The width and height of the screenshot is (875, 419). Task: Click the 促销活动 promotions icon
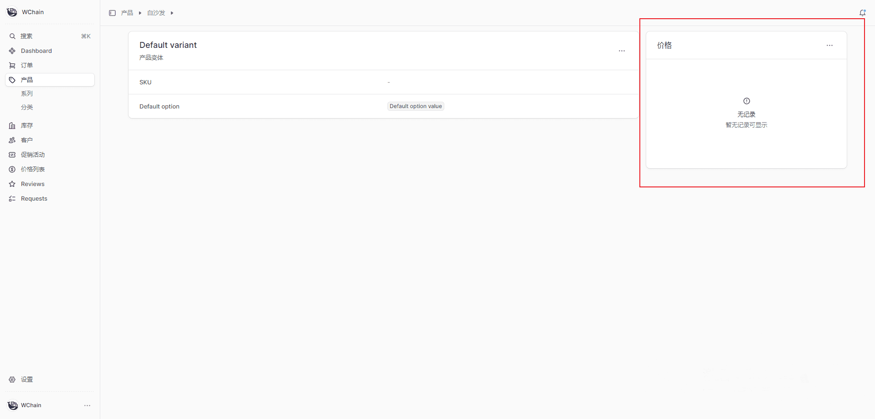[x=12, y=155]
